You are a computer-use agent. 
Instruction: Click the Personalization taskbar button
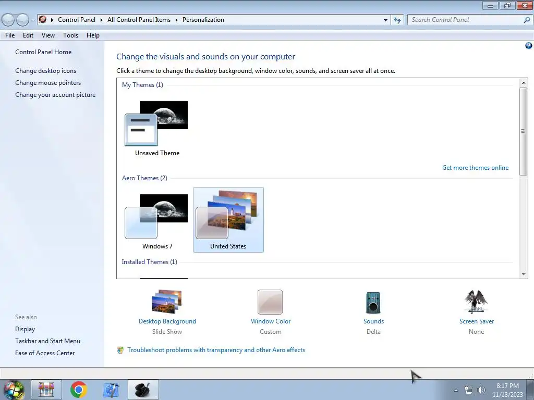click(x=143, y=390)
